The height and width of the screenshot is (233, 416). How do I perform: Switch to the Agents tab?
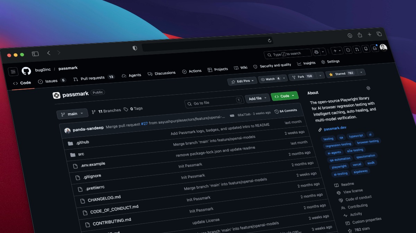click(131, 75)
